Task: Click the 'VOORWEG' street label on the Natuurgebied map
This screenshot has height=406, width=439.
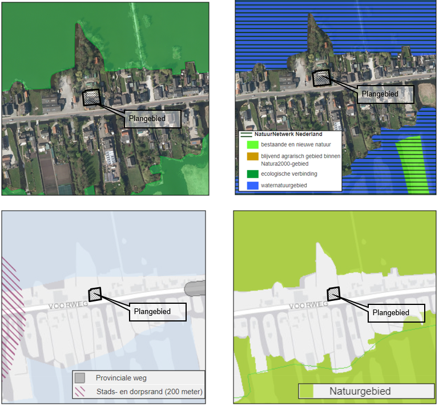Action: (x=308, y=305)
